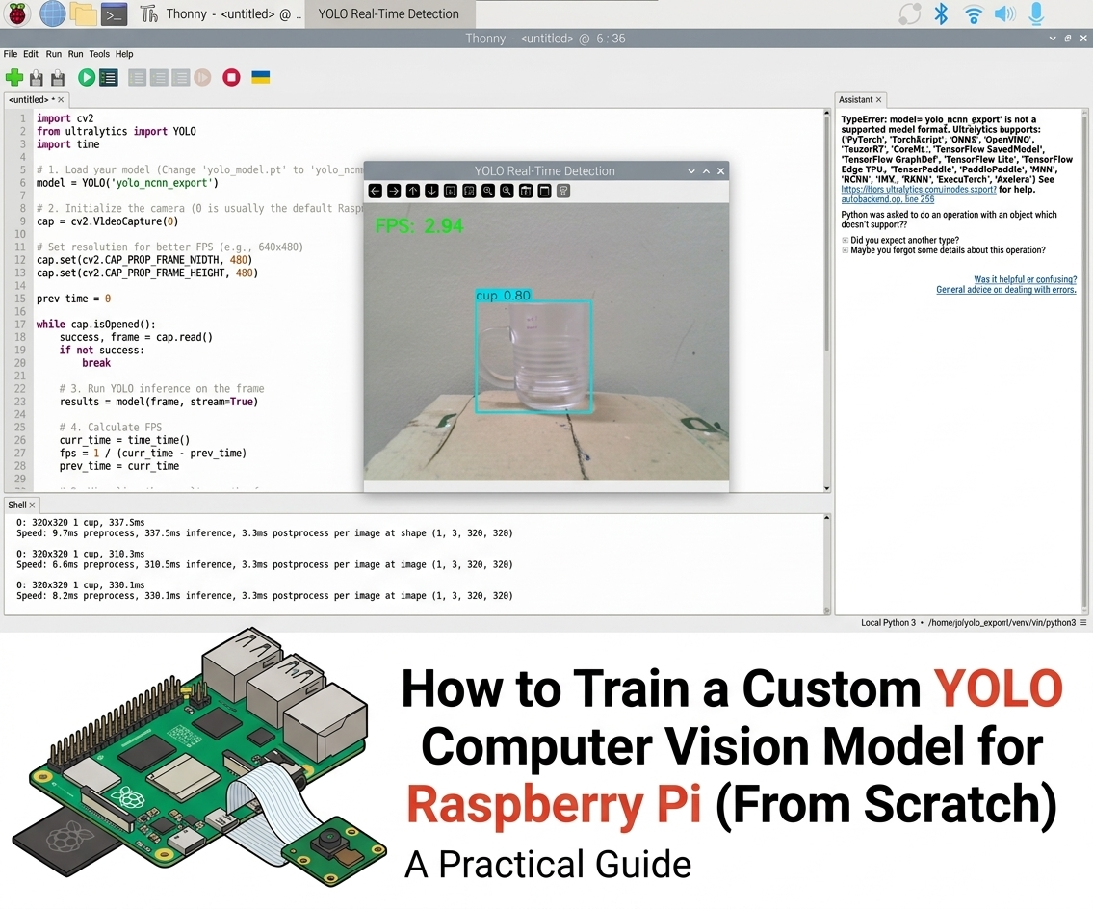Click the green plus New file icon
Image resolution: width=1093 pixels, height=909 pixels.
[x=13, y=77]
